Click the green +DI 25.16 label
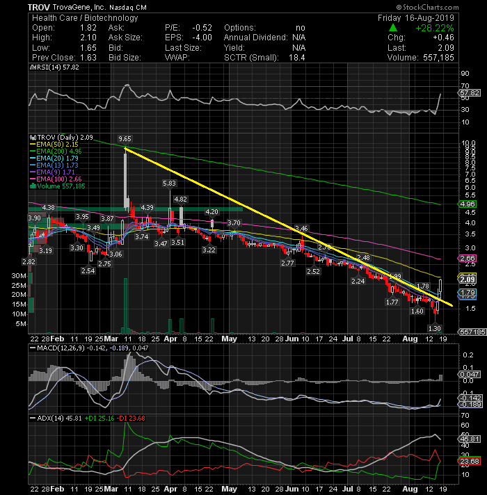Viewport: 487px width, 495px height. [99, 419]
